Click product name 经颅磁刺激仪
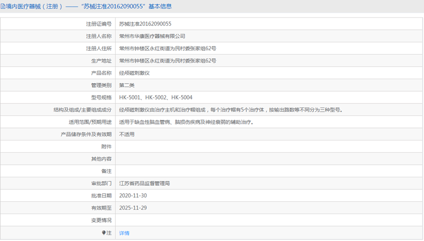 pos(134,73)
